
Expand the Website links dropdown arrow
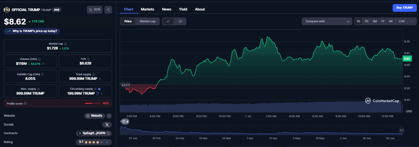109,116
